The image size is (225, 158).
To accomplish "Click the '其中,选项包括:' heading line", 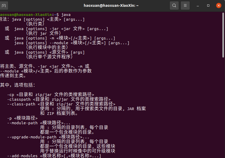I will pos(18,85).
